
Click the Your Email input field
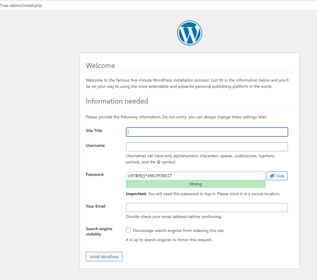point(207,208)
